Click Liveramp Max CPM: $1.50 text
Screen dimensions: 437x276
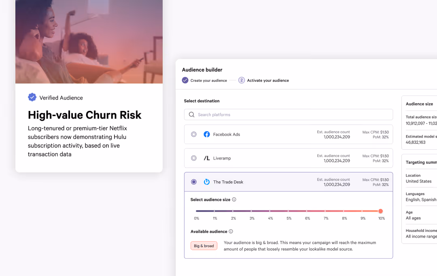click(375, 156)
